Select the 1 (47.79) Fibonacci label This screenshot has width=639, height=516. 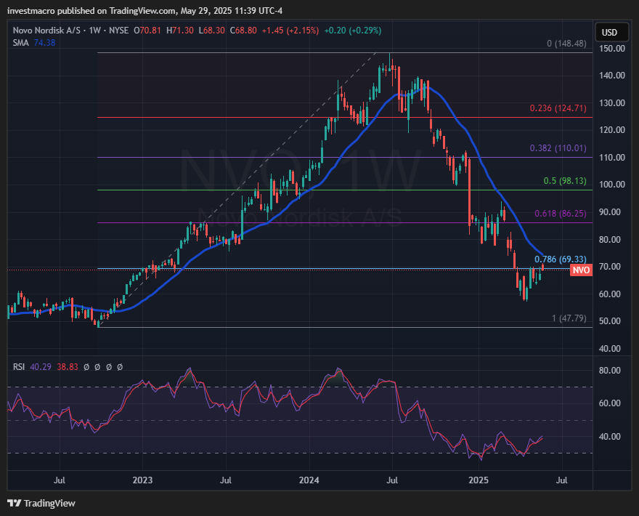pos(569,318)
